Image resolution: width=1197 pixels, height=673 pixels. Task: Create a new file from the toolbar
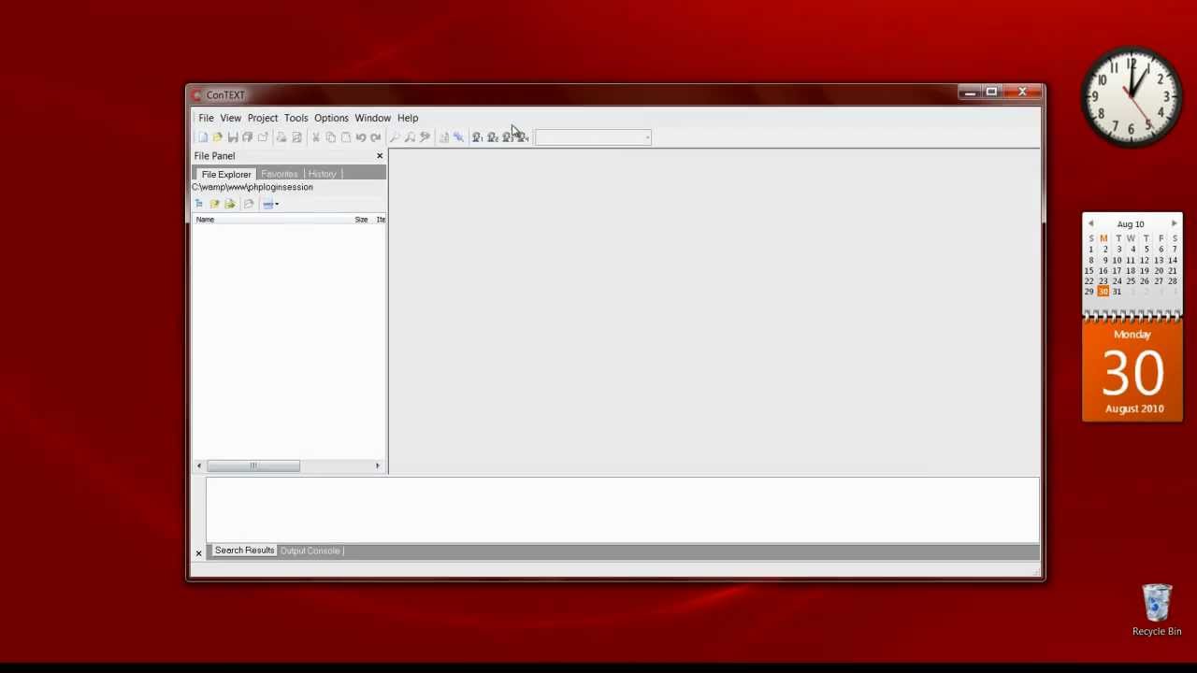click(203, 137)
